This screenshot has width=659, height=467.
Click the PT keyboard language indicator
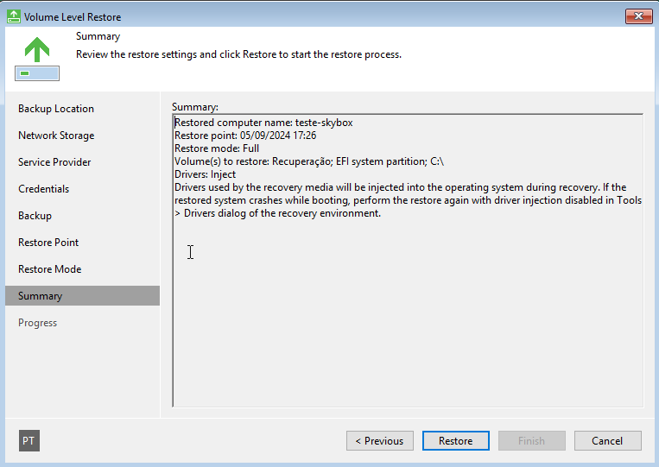click(29, 440)
